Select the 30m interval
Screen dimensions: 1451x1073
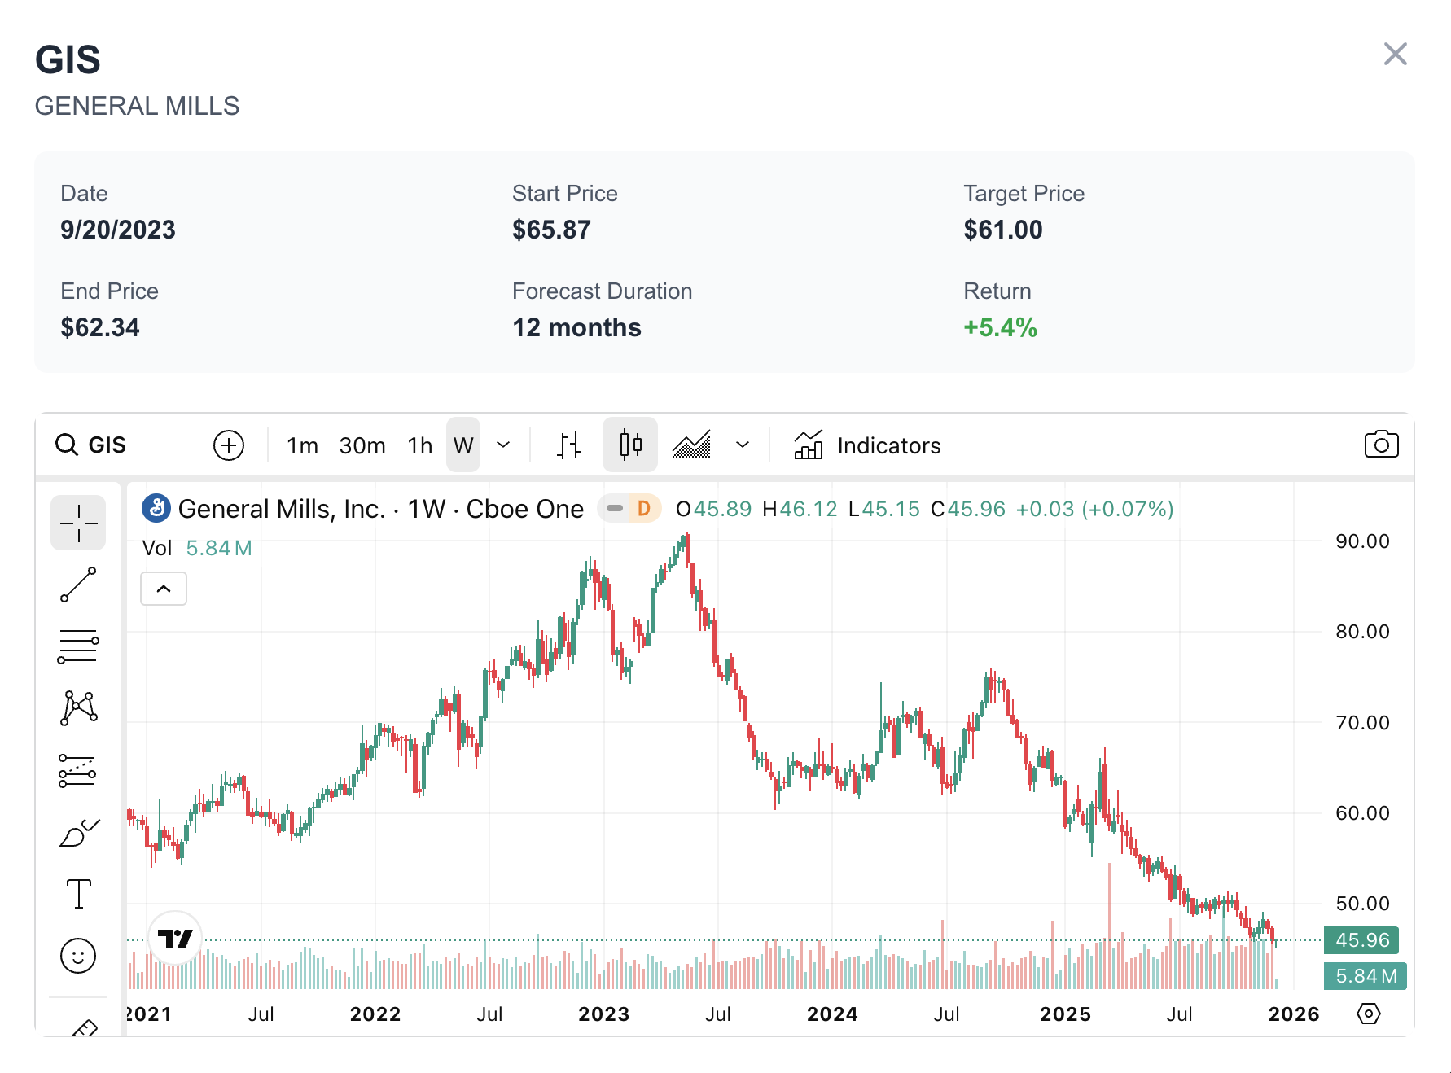(362, 445)
